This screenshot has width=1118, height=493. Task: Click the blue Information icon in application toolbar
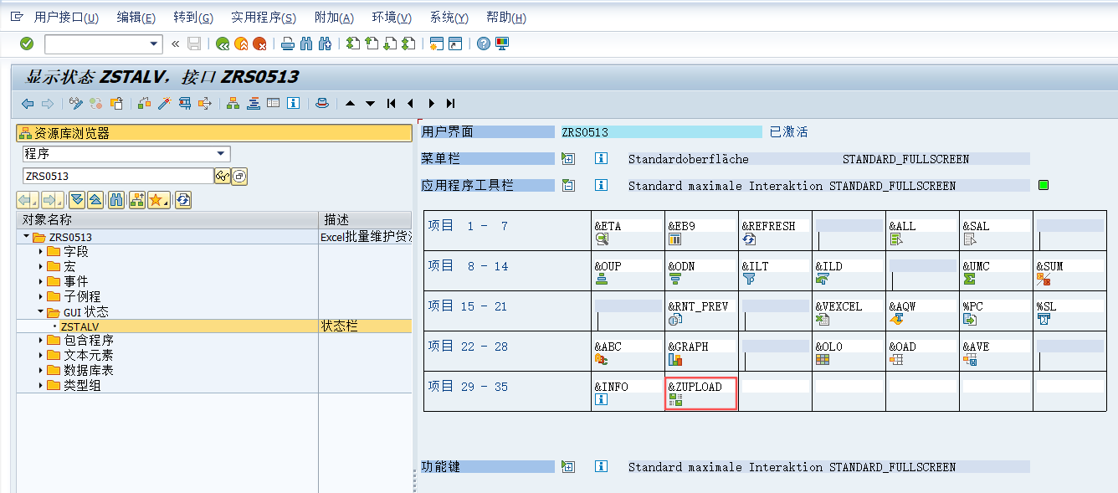pos(293,104)
